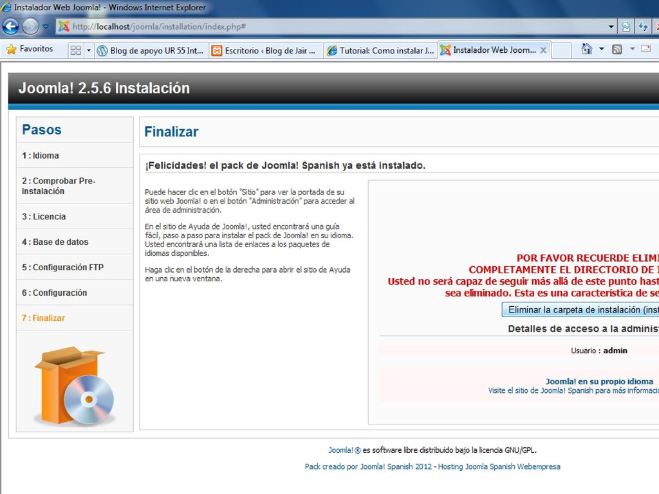Viewport: 659px width, 494px height.
Task: Click the ¡Felicidades! installed message
Action: [285, 165]
